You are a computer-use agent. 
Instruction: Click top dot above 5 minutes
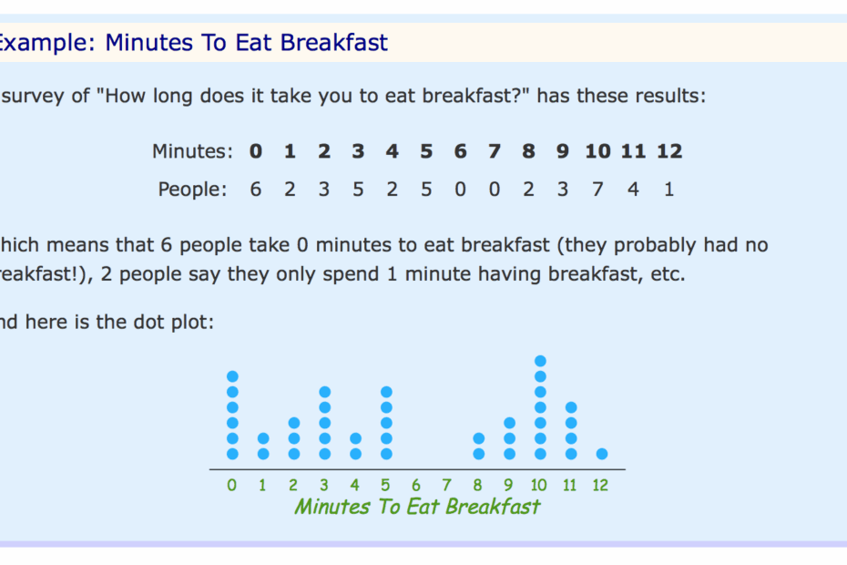coord(386,392)
